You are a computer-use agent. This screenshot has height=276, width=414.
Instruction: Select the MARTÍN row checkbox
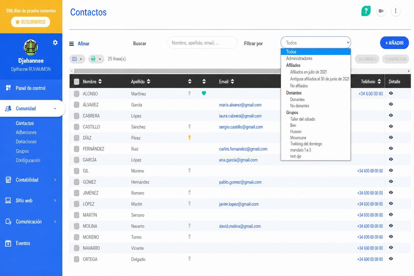click(x=77, y=215)
